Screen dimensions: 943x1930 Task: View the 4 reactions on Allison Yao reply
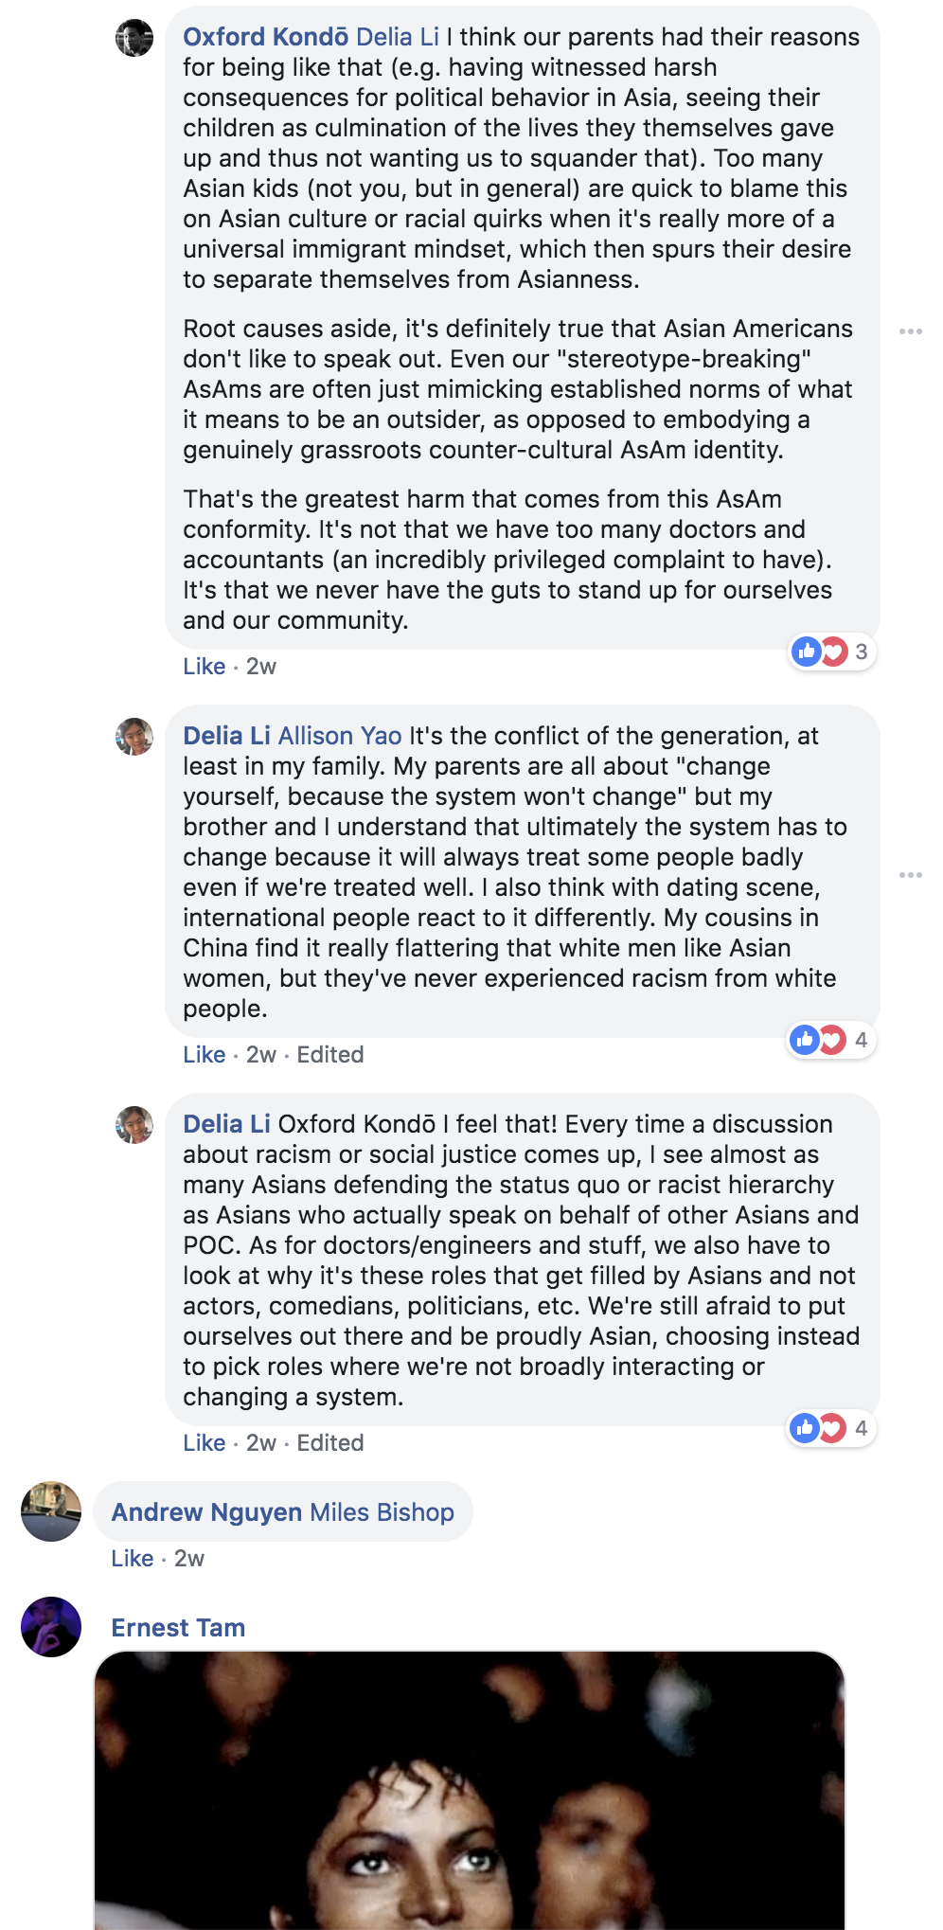(831, 1040)
